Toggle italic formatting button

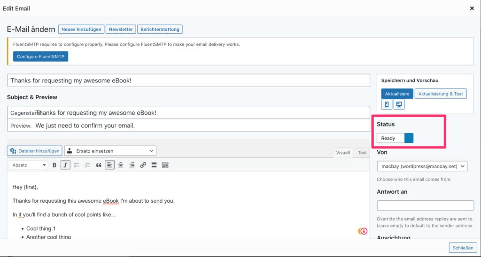click(65, 165)
